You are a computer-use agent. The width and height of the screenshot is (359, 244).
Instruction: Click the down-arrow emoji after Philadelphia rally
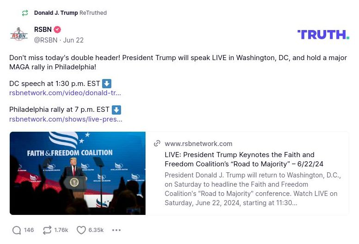coord(116,110)
